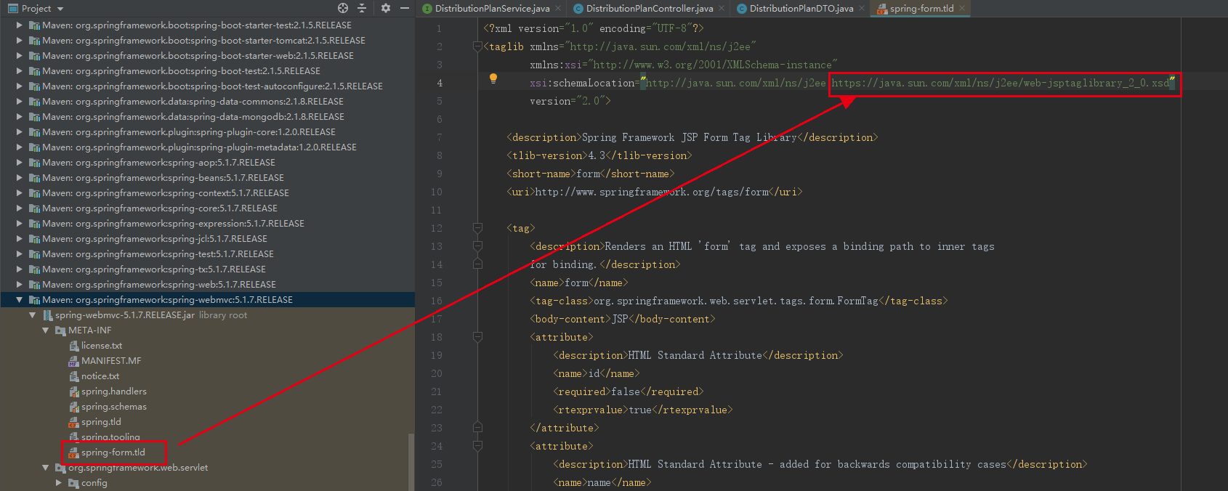Select Maven spring-beans:5.1.7.RELEASE row
The width and height of the screenshot is (1228, 491).
pyautogui.click(x=207, y=177)
